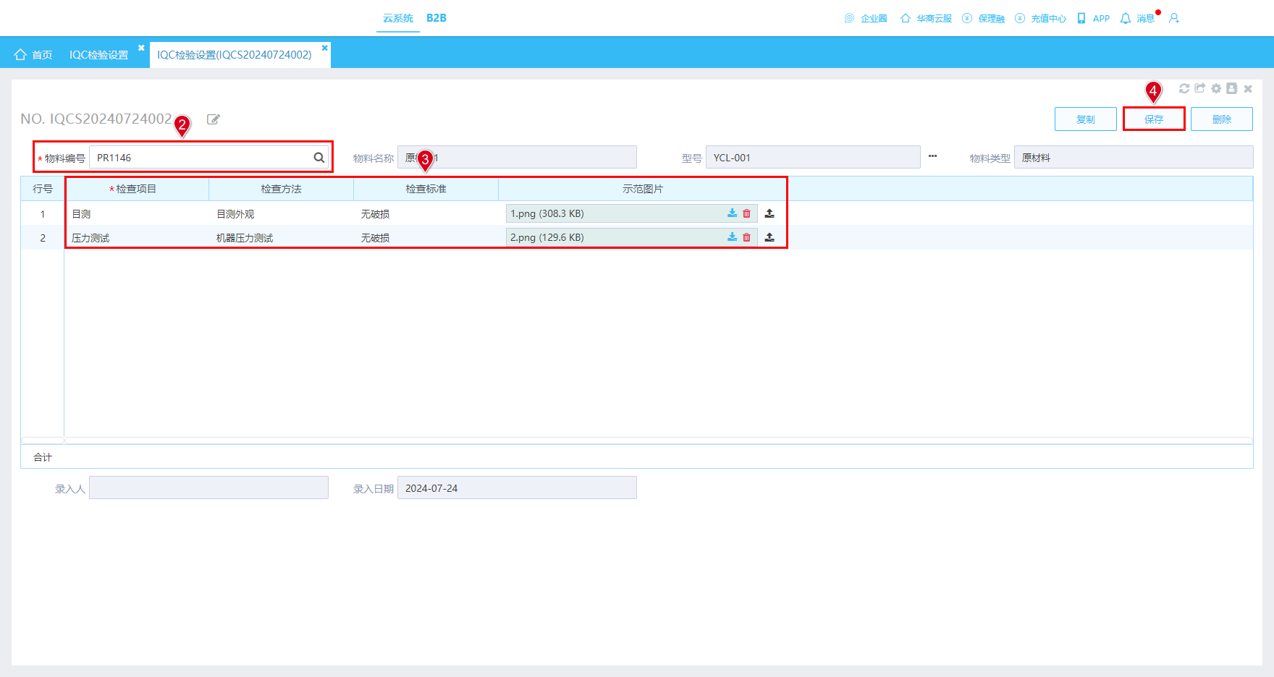Click the share/export icon in form toolbar
The width and height of the screenshot is (1274, 677).
(x=1200, y=88)
